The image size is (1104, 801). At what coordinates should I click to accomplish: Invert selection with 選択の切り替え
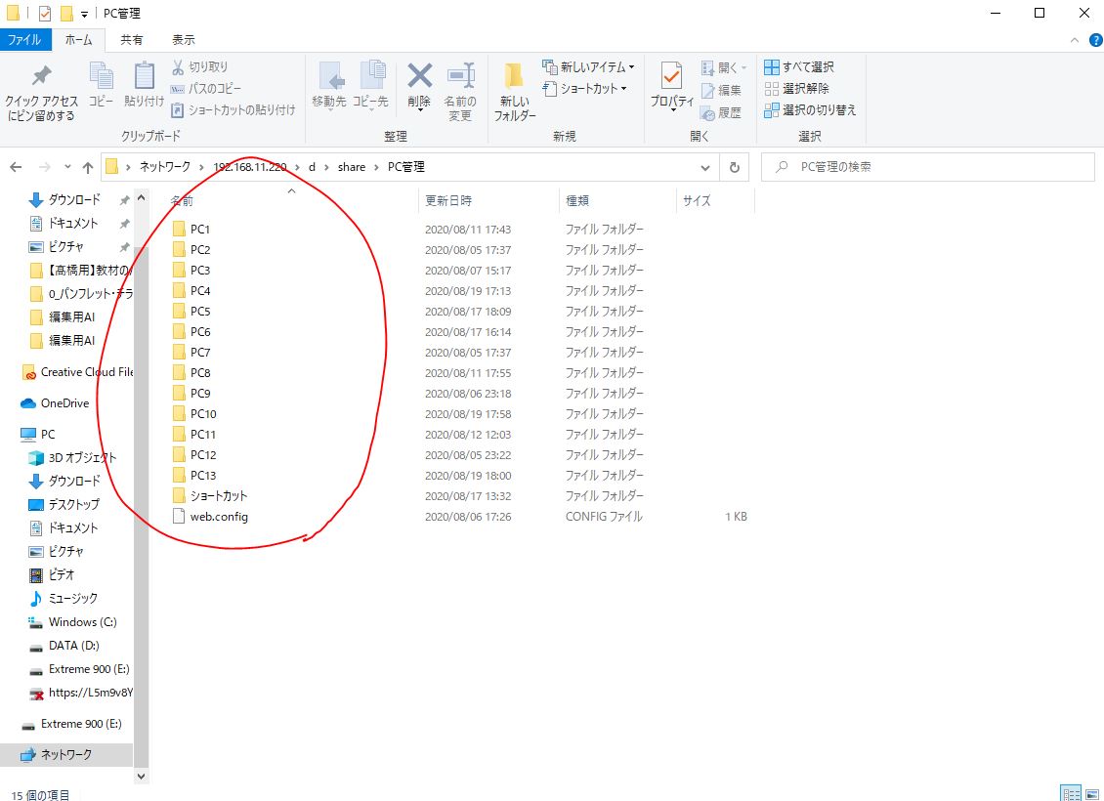pos(810,109)
